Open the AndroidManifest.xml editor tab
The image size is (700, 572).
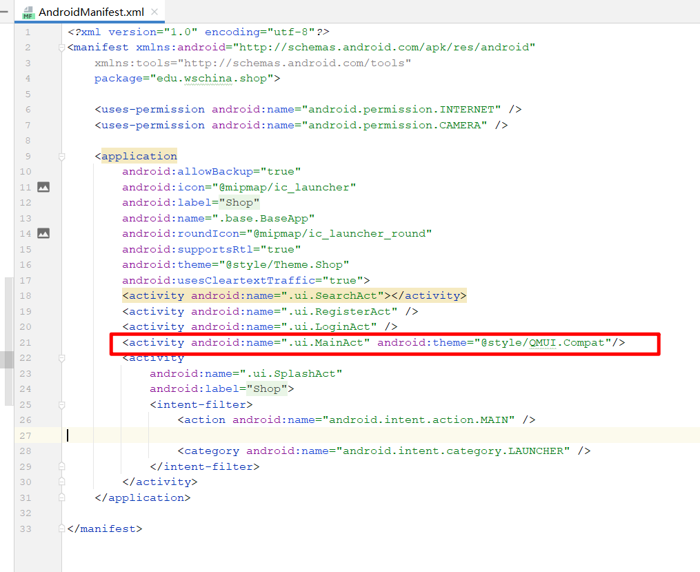tap(91, 12)
